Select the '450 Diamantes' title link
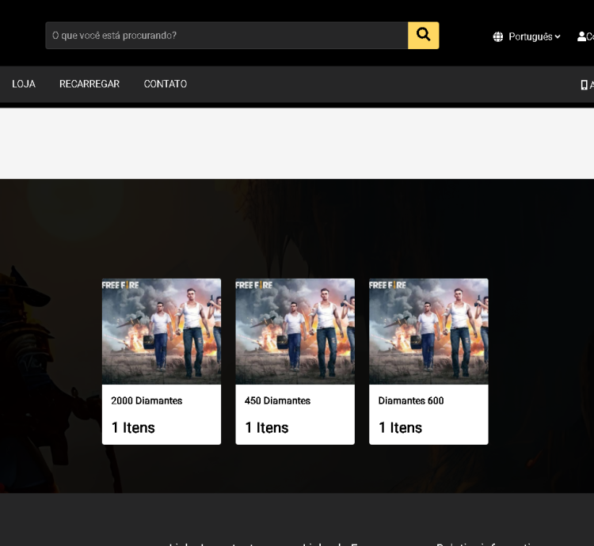 (x=277, y=400)
